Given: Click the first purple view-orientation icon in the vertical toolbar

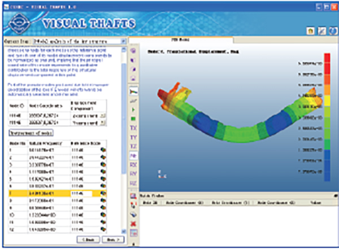Looking at the screenshot, I should pyautogui.click(x=133, y=51).
